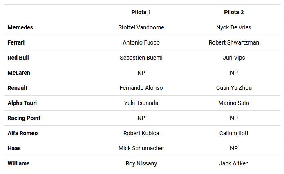The image size is (284, 174).
Task: Click Robert Shwartzman driver name
Action: pyautogui.click(x=234, y=42)
